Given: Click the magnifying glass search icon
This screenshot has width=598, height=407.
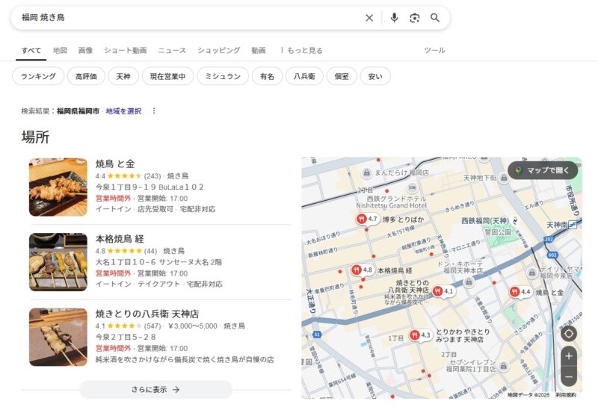Looking at the screenshot, I should coord(435,18).
